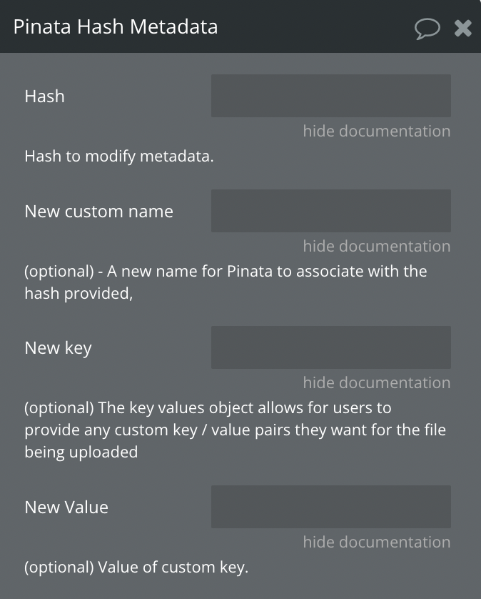
Task: Open the comment speech bubble icon
Action: click(427, 29)
